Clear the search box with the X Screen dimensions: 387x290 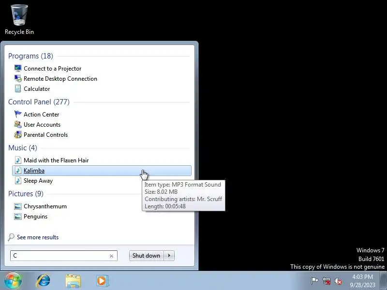tap(111, 256)
